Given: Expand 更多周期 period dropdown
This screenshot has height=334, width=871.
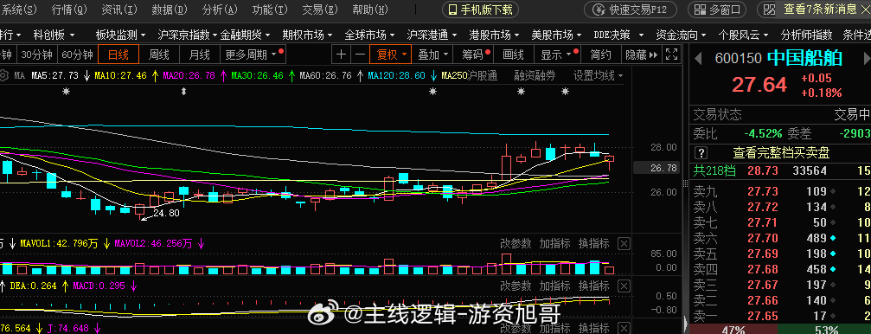Looking at the screenshot, I should click(253, 55).
